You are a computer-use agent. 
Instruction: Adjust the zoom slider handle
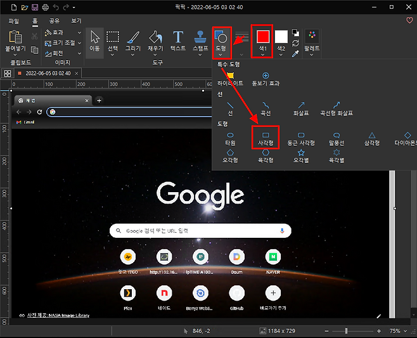point(346,331)
